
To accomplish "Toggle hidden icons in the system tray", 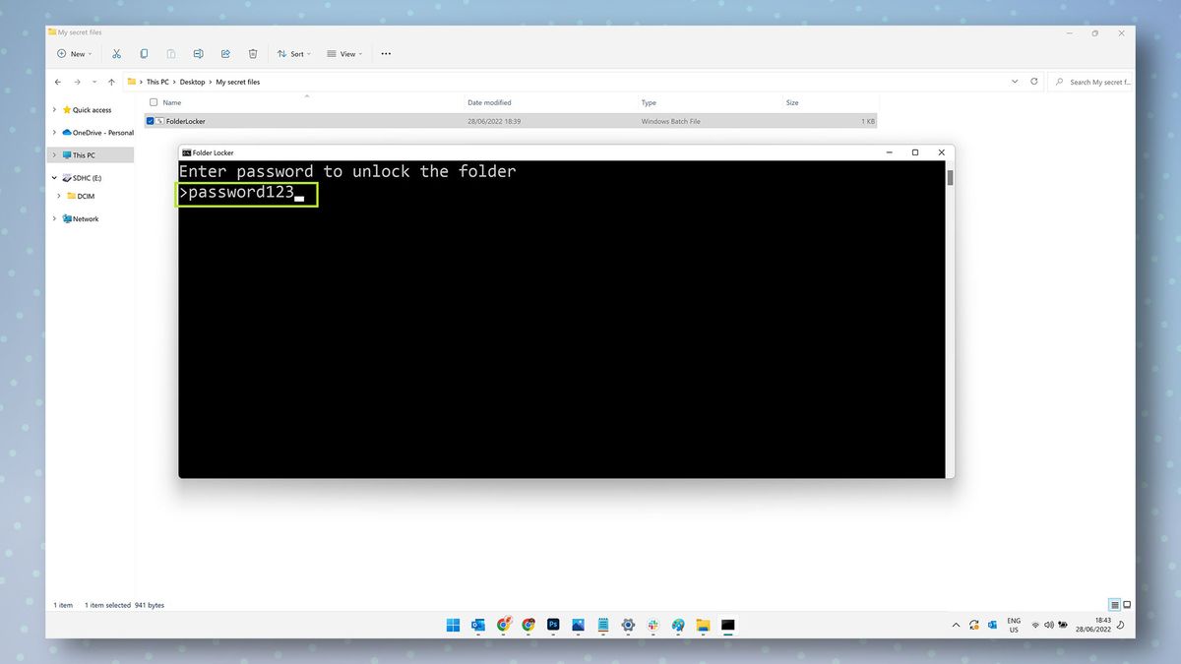I will point(955,625).
